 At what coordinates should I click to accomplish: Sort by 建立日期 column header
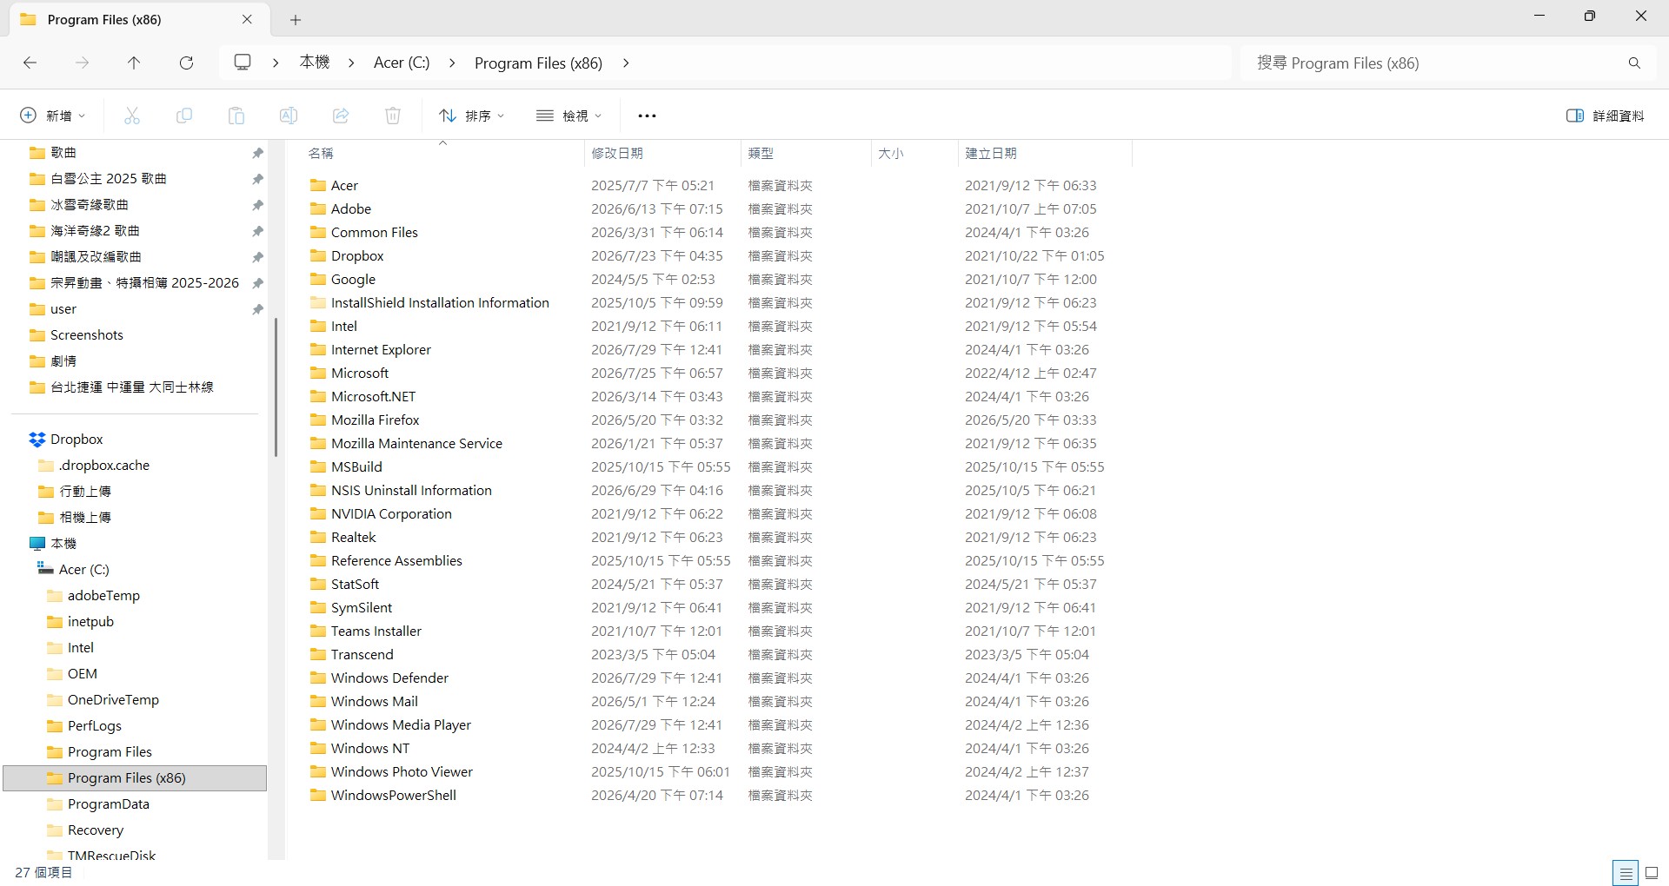(x=1045, y=153)
